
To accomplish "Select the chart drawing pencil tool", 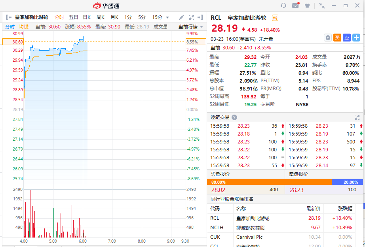I will [x=182, y=17].
